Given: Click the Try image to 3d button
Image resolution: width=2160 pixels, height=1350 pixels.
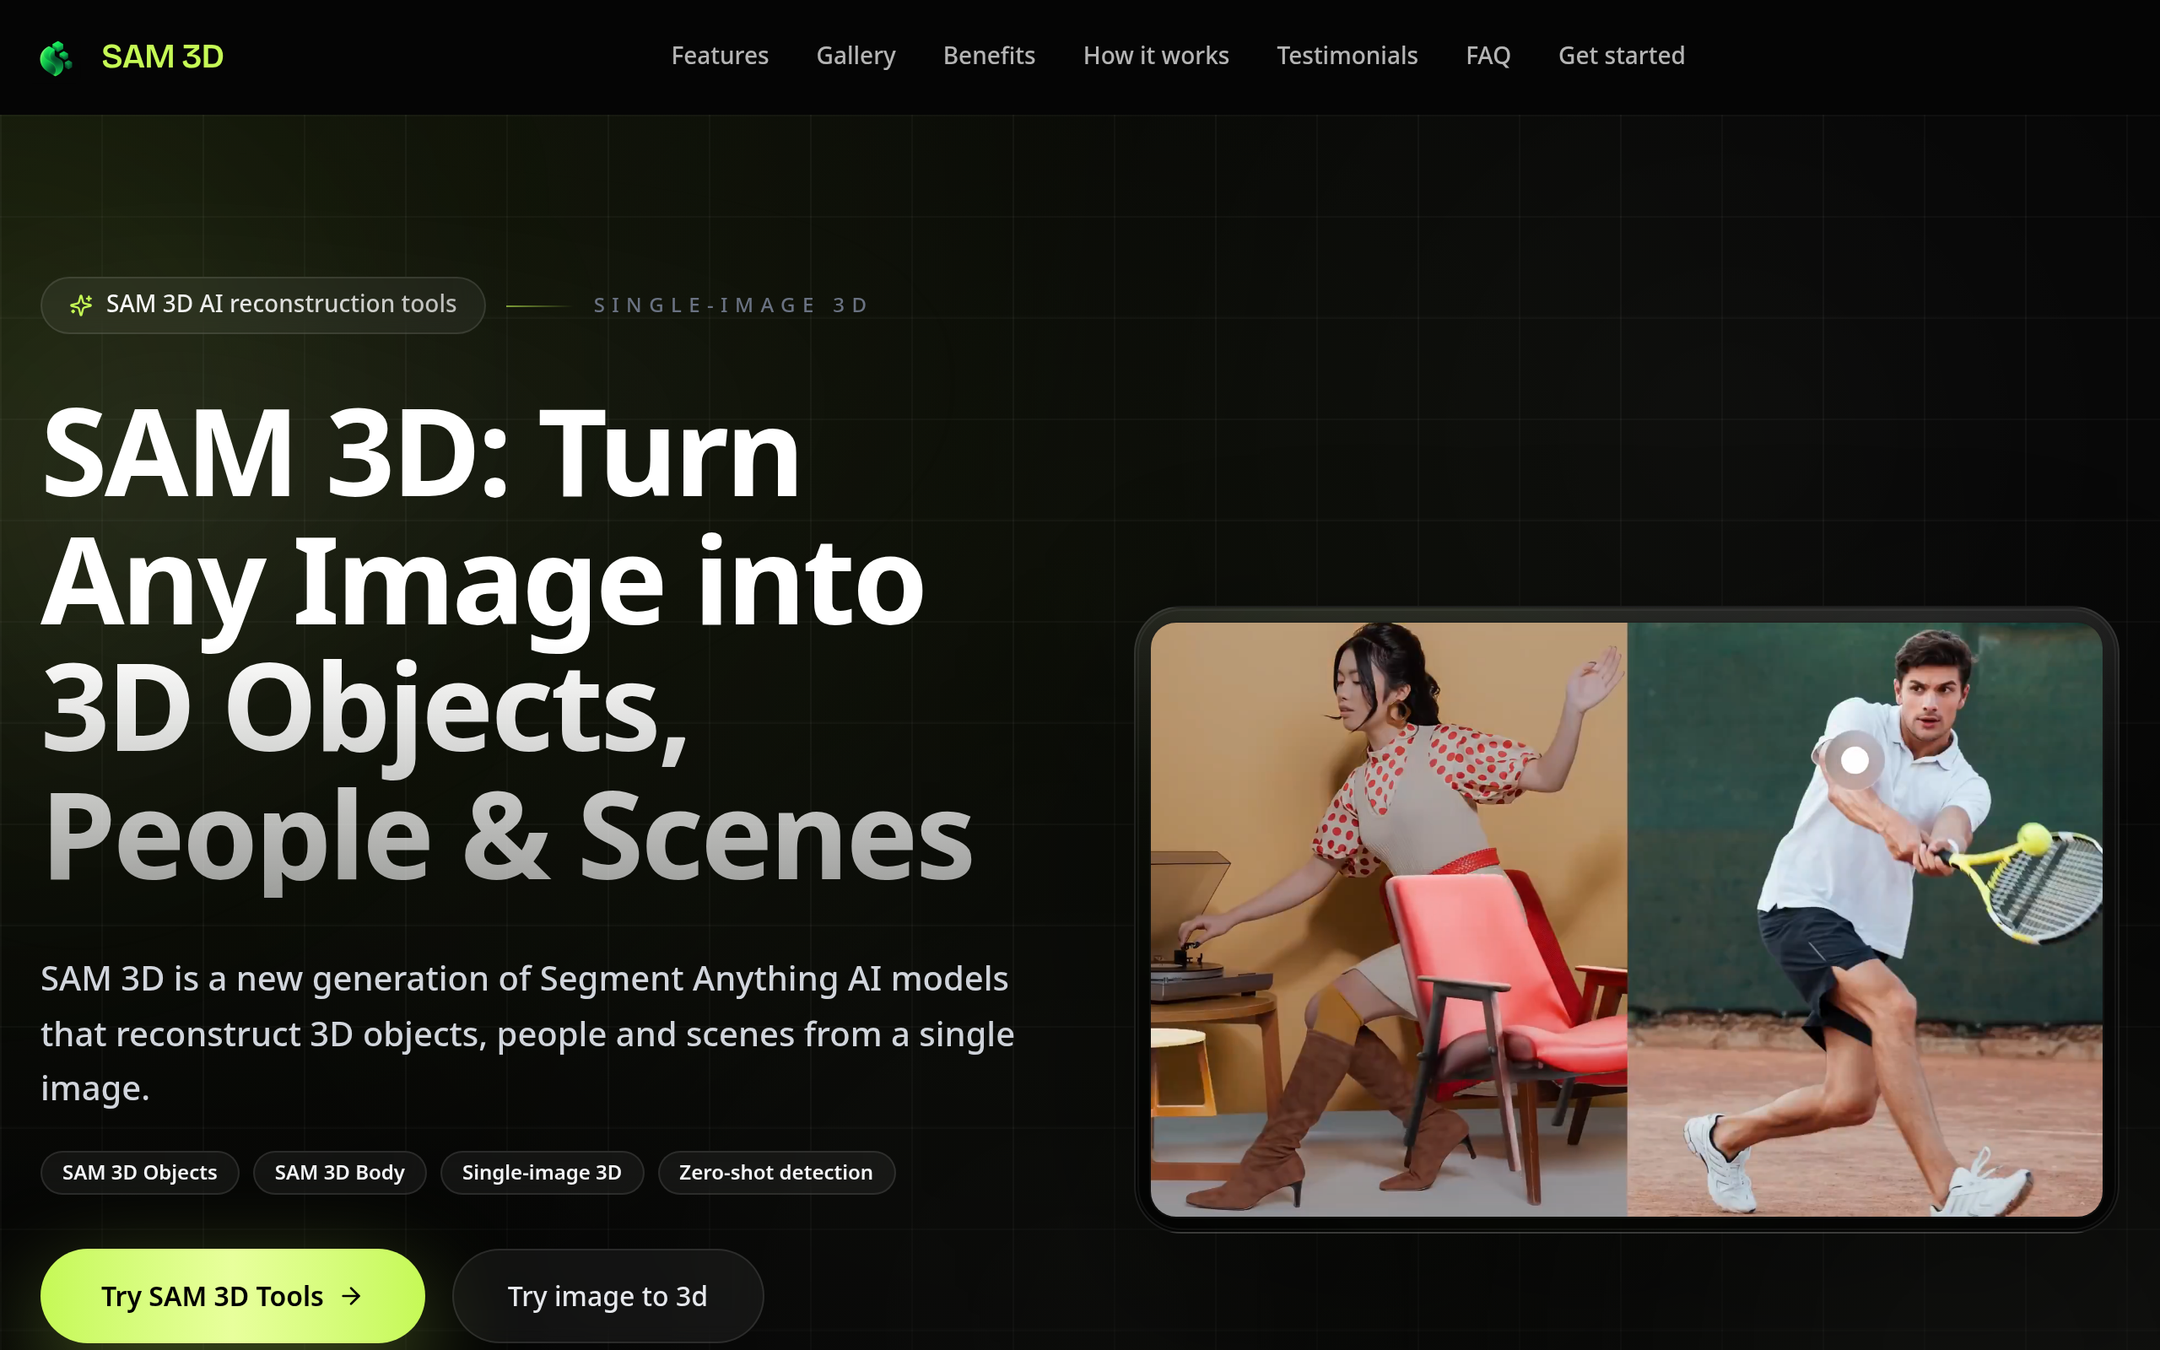Looking at the screenshot, I should point(607,1295).
